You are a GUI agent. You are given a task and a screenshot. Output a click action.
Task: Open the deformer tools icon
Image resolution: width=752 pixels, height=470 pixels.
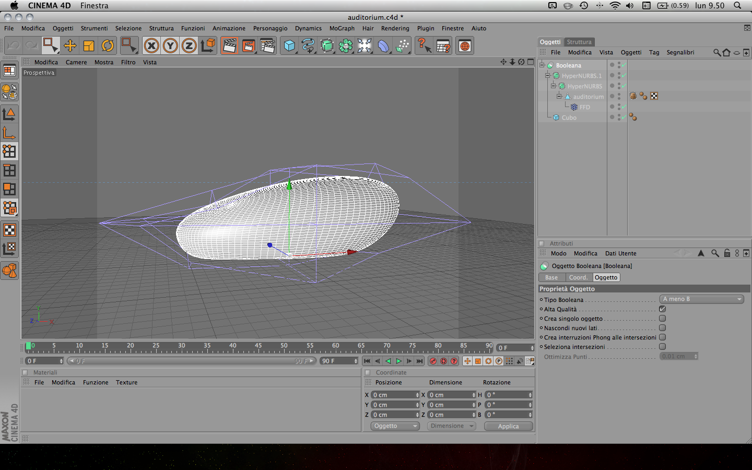[x=383, y=46]
